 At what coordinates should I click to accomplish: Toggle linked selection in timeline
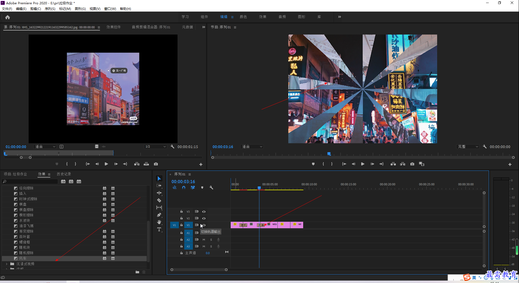[x=193, y=187]
